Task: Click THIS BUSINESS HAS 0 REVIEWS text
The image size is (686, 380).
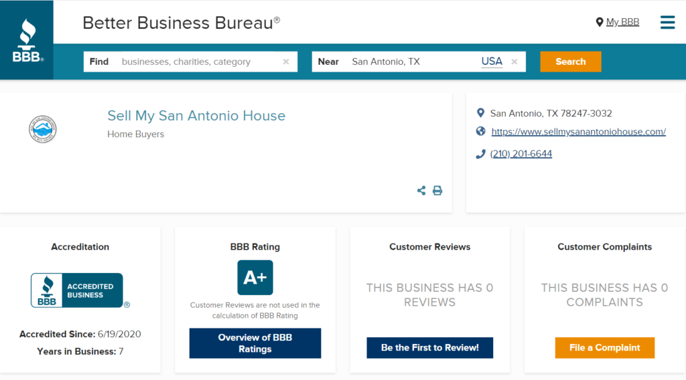Action: (x=429, y=295)
